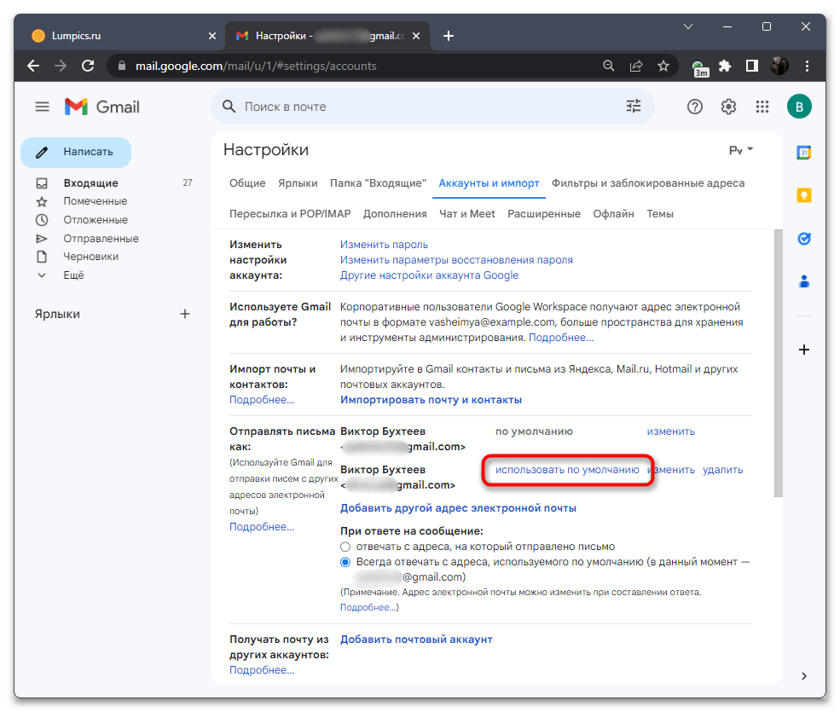
Task: Click the browser back arrow
Action: [x=33, y=66]
